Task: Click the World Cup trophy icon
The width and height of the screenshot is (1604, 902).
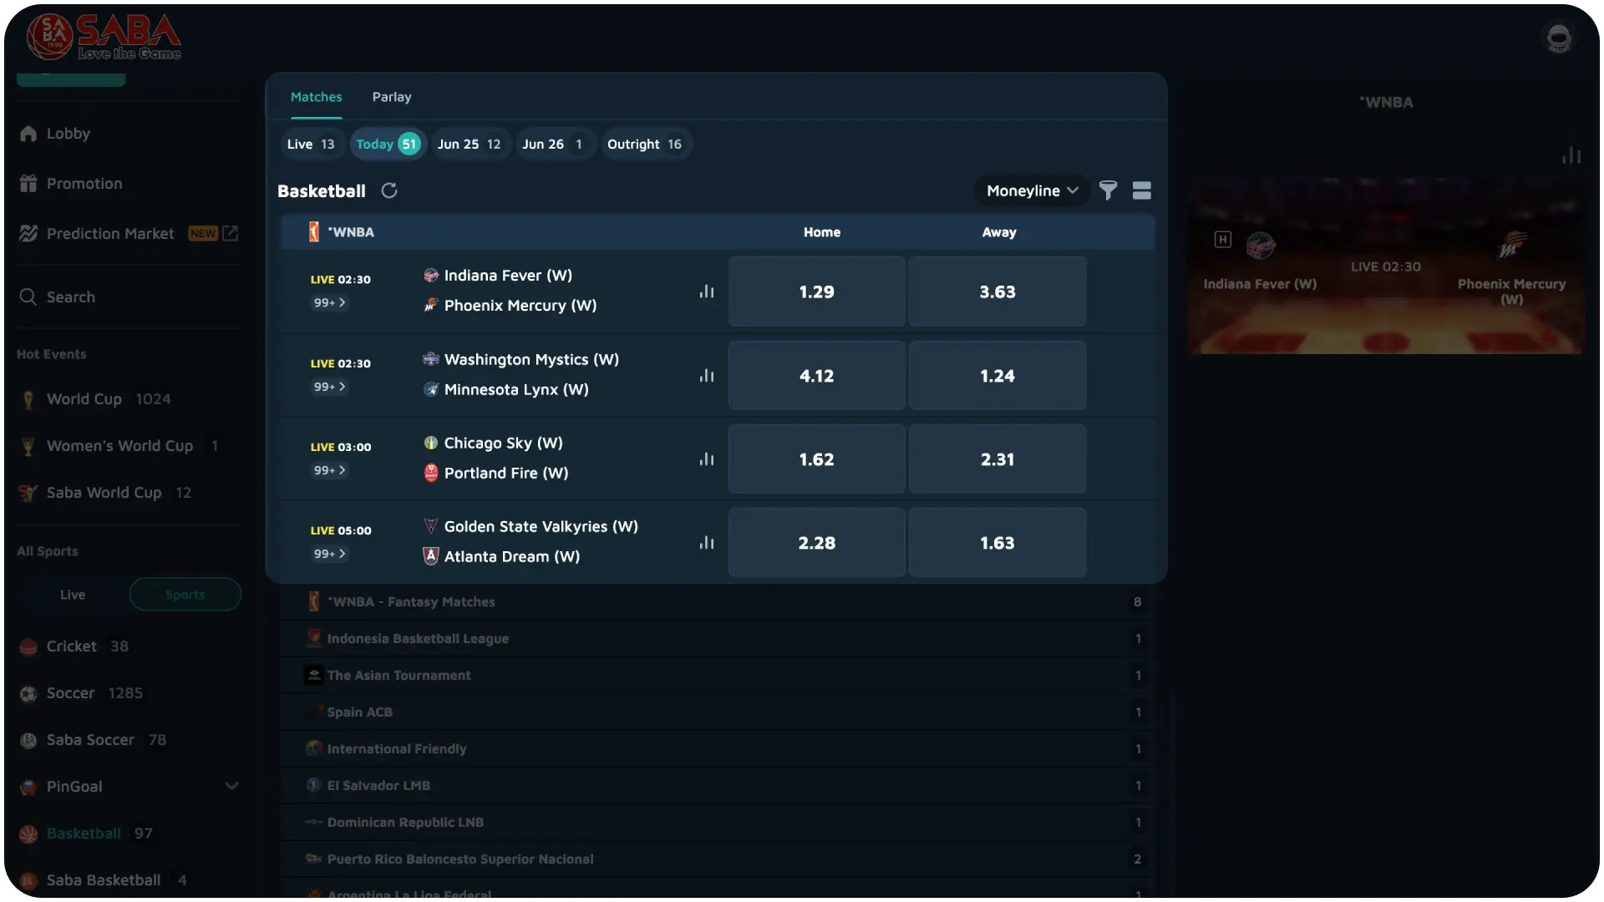Action: [28, 399]
